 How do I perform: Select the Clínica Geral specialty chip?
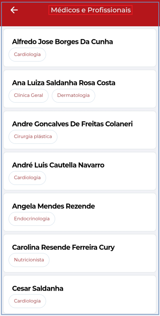(x=29, y=96)
